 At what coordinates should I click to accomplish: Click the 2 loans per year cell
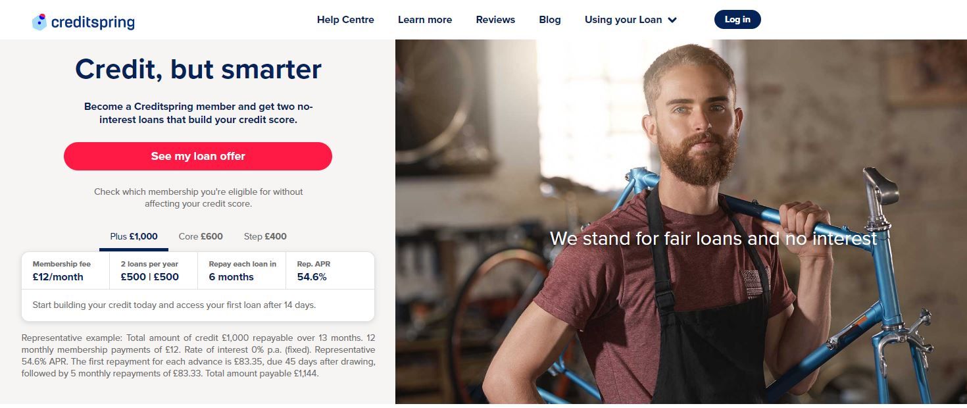153,270
